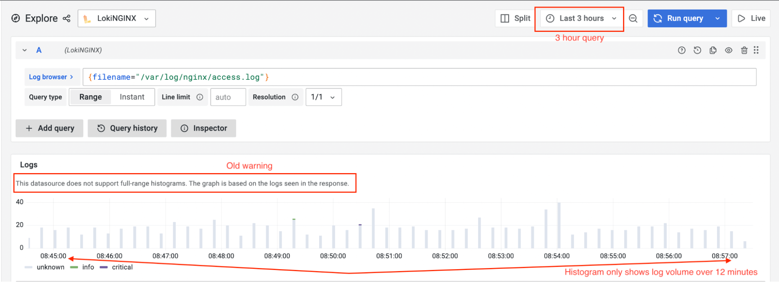Click the Line limit auto input field
This screenshot has width=779, height=282.
pos(228,97)
